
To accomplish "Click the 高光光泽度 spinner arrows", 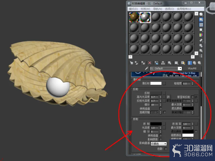I will tap(161, 97).
